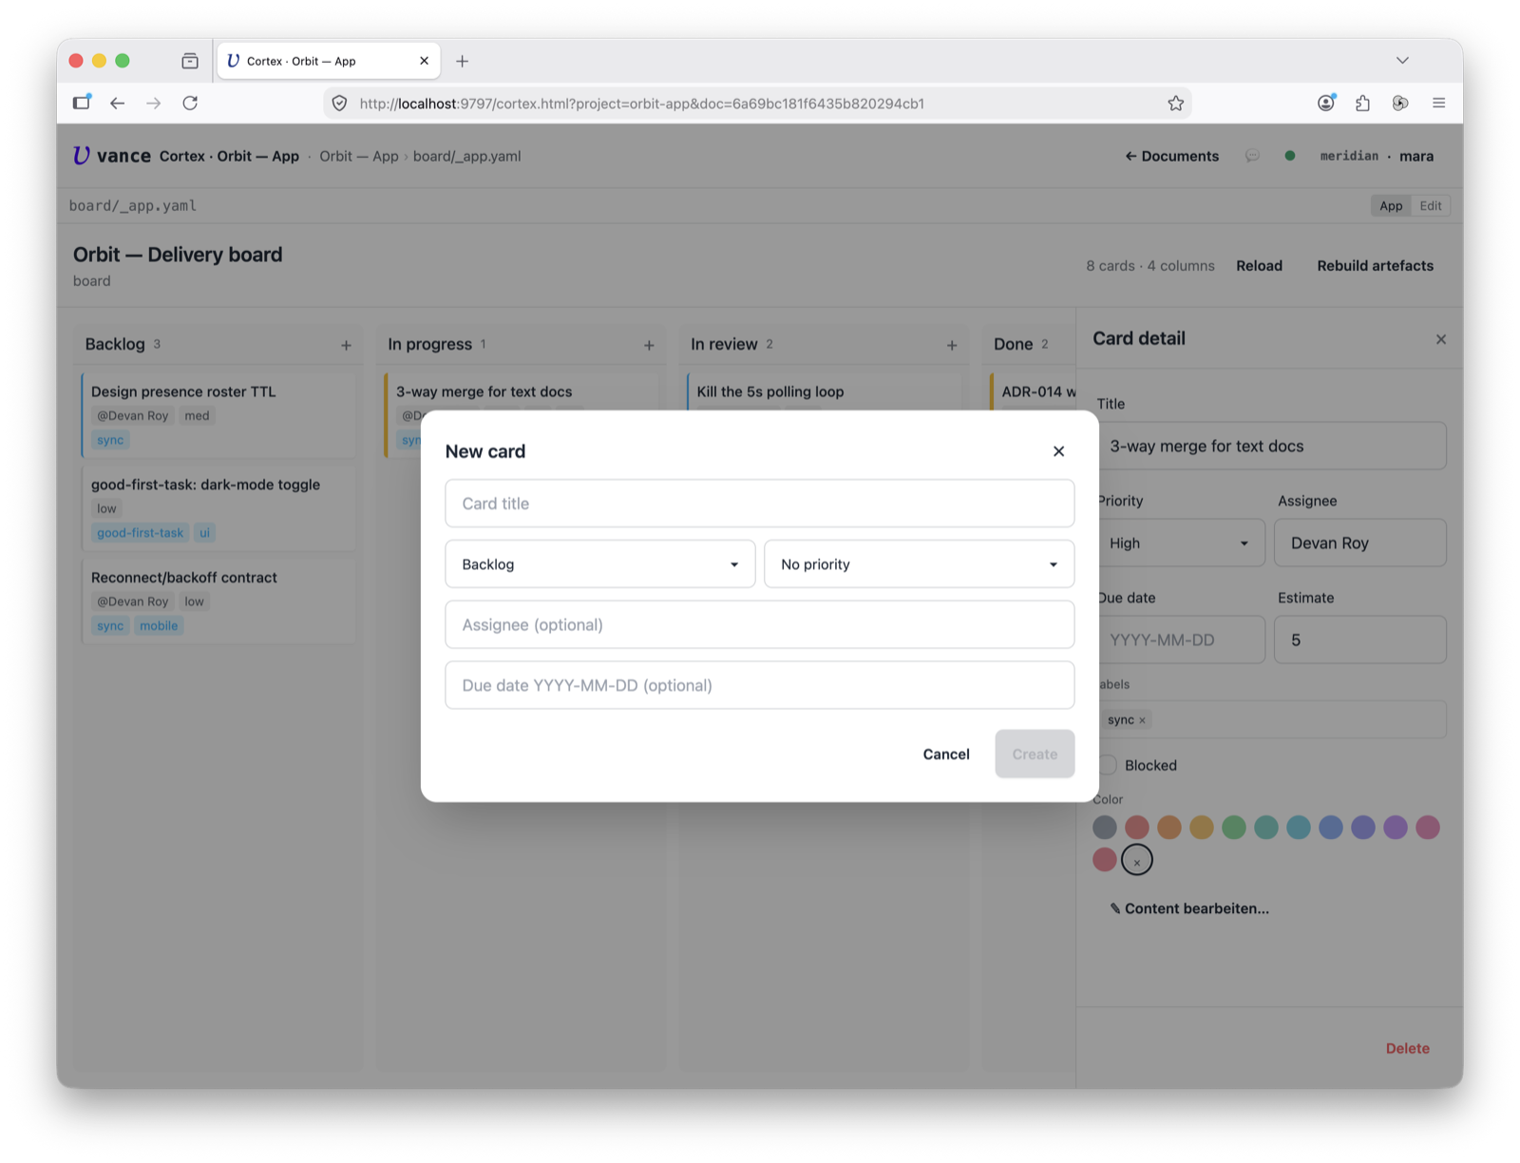Click the Create button
Screen dimensions: 1520x1163
(1035, 753)
